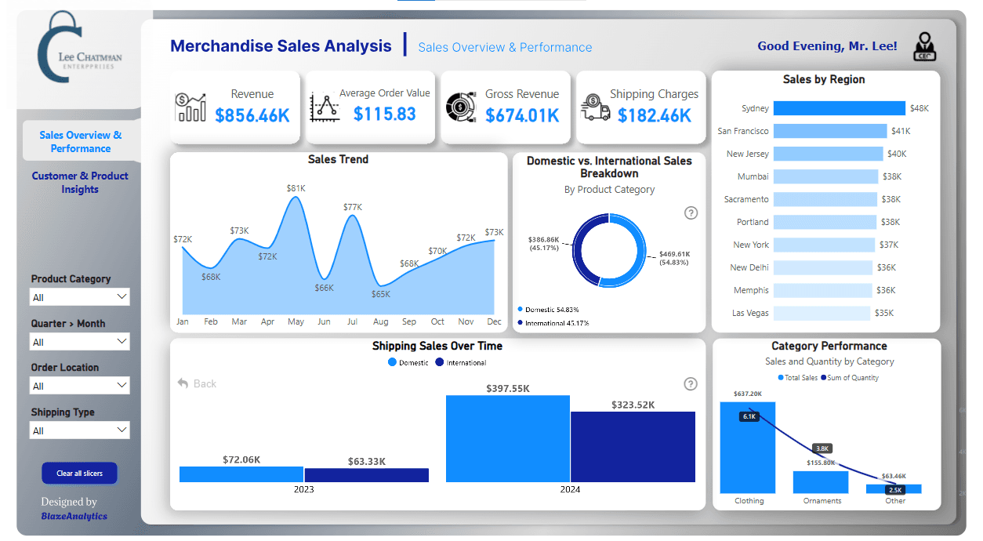983x541 pixels.
Task: Open the Product Category dropdown
Action: pos(79,297)
